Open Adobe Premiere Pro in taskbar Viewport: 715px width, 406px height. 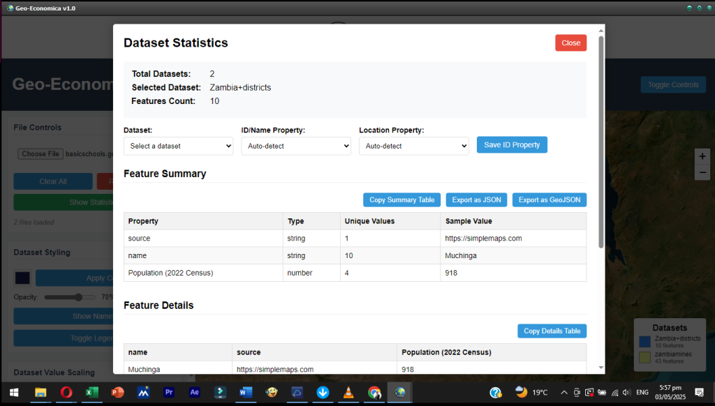click(168, 392)
